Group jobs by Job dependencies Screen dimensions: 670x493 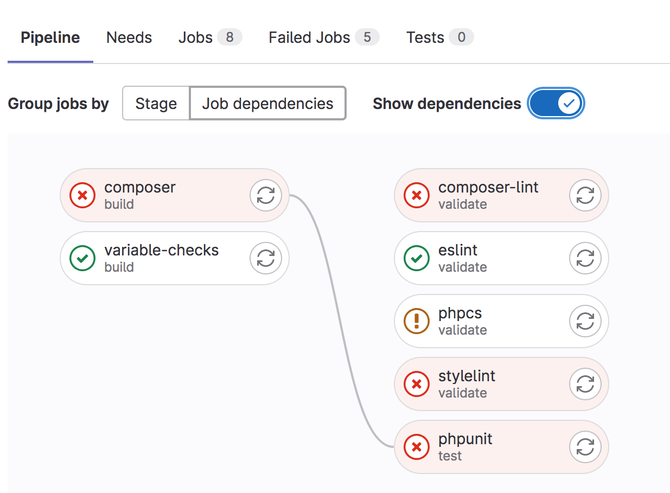coord(267,103)
